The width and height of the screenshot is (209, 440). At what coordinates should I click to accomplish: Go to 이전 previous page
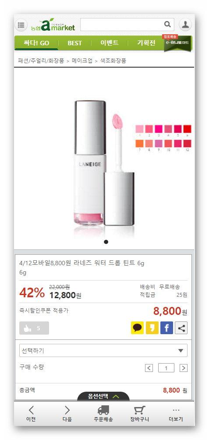31,414
